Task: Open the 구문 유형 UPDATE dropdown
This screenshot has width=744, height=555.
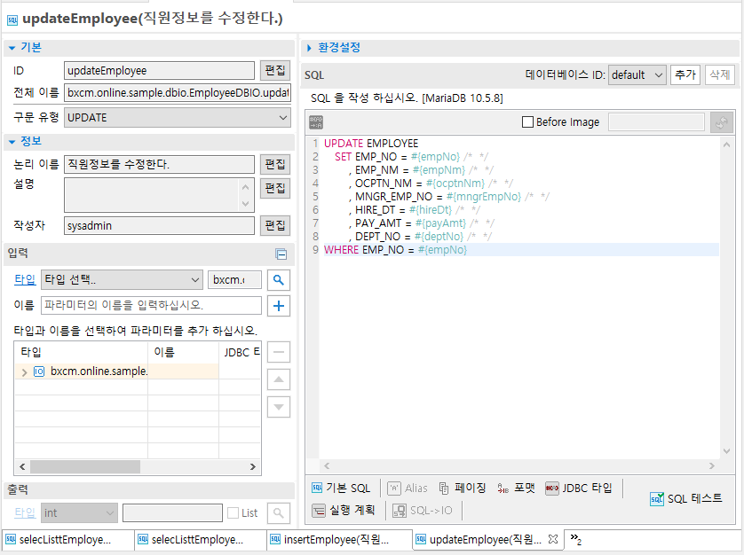Action: pyautogui.click(x=178, y=117)
